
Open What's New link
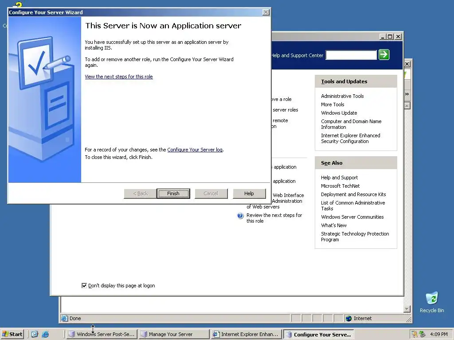333,225
